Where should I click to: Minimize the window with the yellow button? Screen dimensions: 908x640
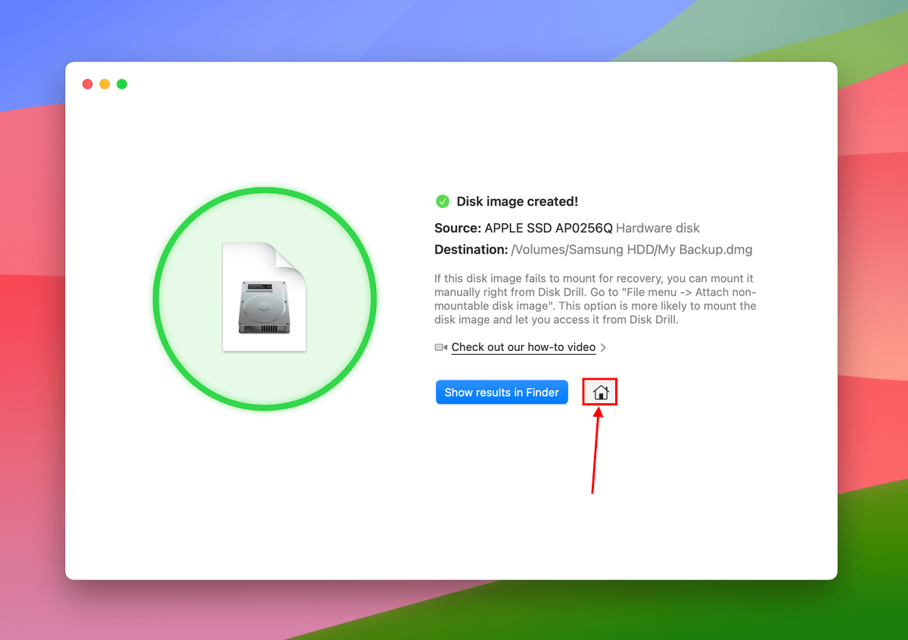coord(104,84)
